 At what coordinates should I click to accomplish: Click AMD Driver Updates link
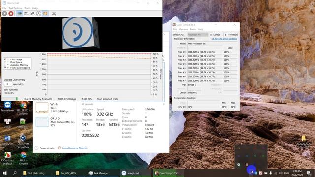point(224,39)
